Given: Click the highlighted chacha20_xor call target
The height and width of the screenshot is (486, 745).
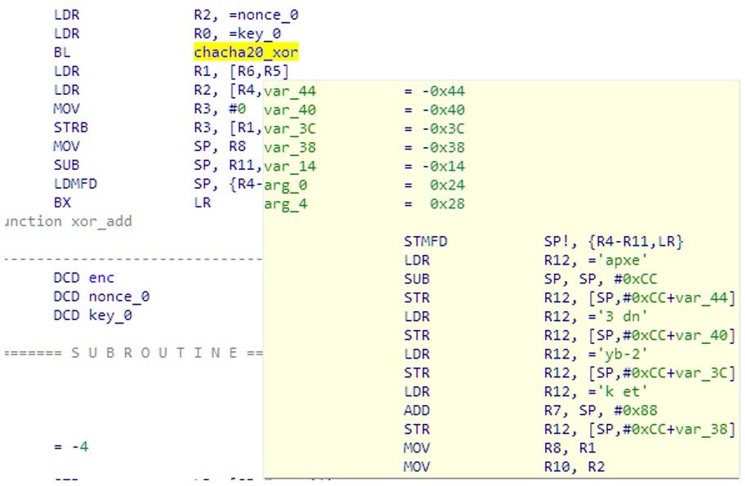Looking at the screenshot, I should [x=246, y=52].
